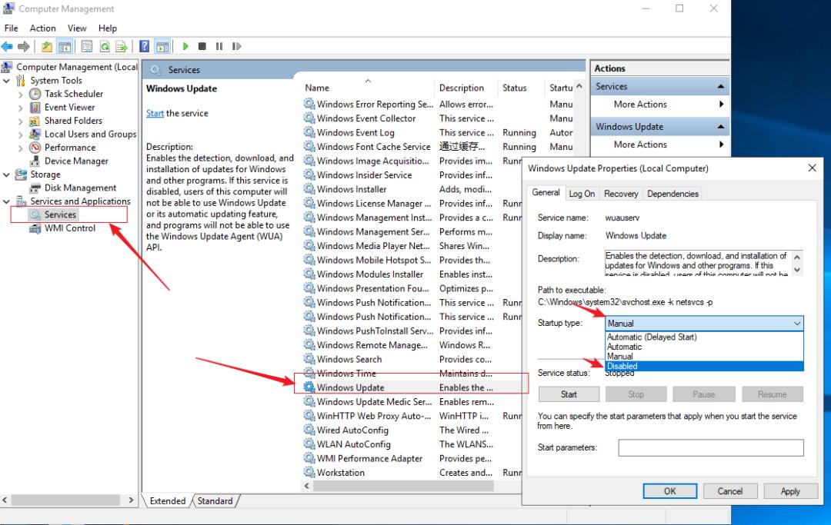Image resolution: width=831 pixels, height=525 pixels.
Task: Click the Start the service link
Action: [155, 114]
